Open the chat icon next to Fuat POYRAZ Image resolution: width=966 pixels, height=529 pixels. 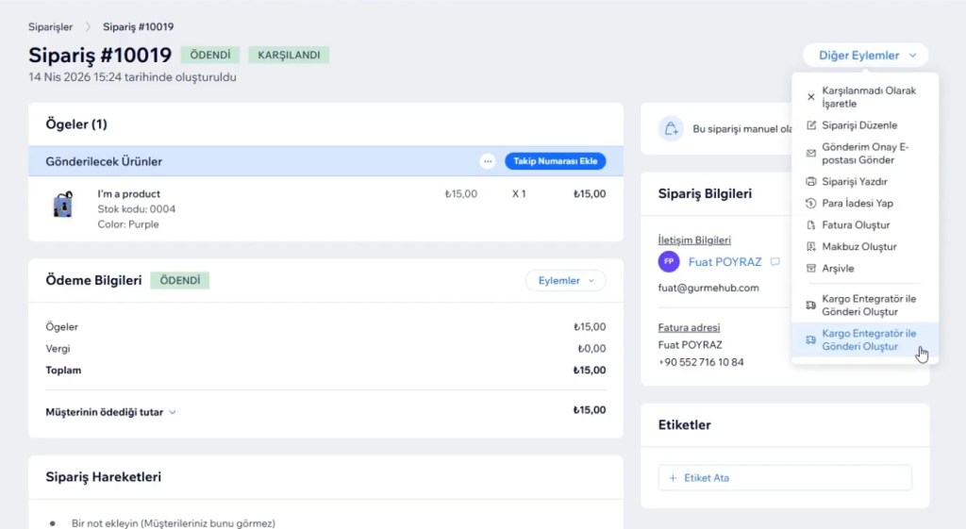[775, 262]
